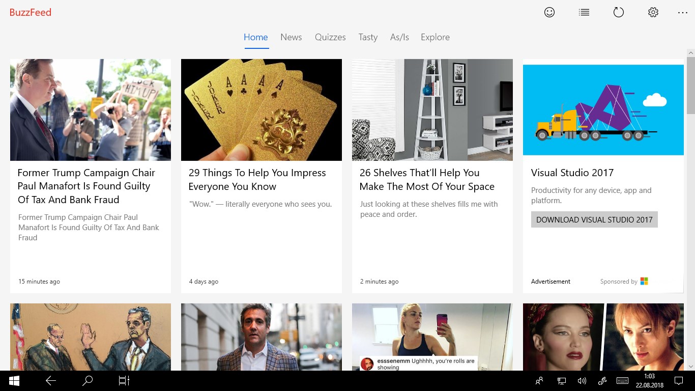Screen dimensions: 695x391
Task: Open the gold playing cards article thumbnail
Action: point(262,110)
